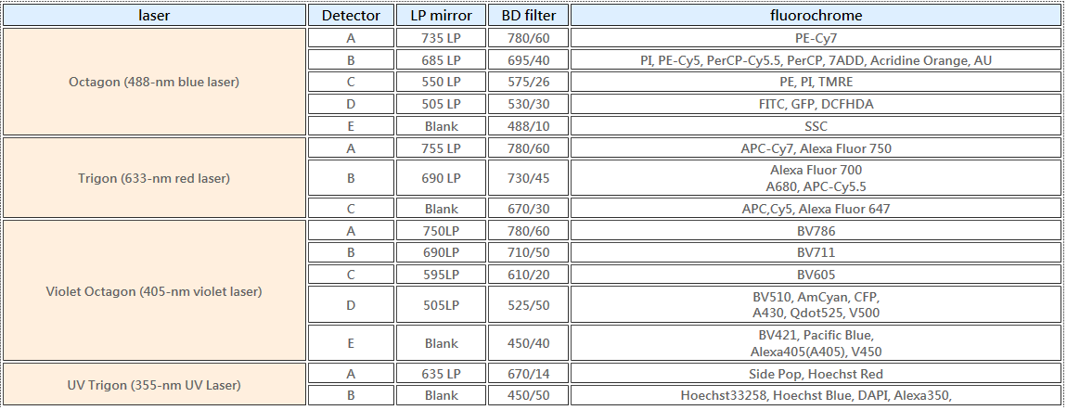Select UV Trigon (355-nm UV Laser) cell
The width and height of the screenshot is (1067, 410).
(x=154, y=384)
